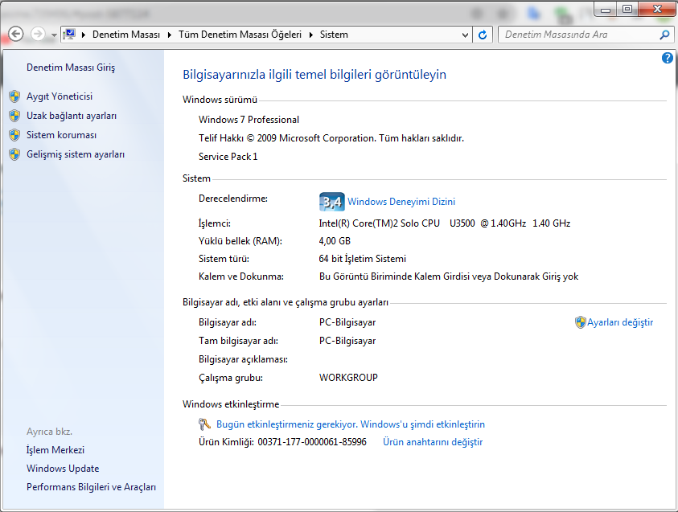Viewport: 678px width, 512px height.
Task: Open Aygıt Yöneticisi
Action: pyautogui.click(x=60, y=96)
